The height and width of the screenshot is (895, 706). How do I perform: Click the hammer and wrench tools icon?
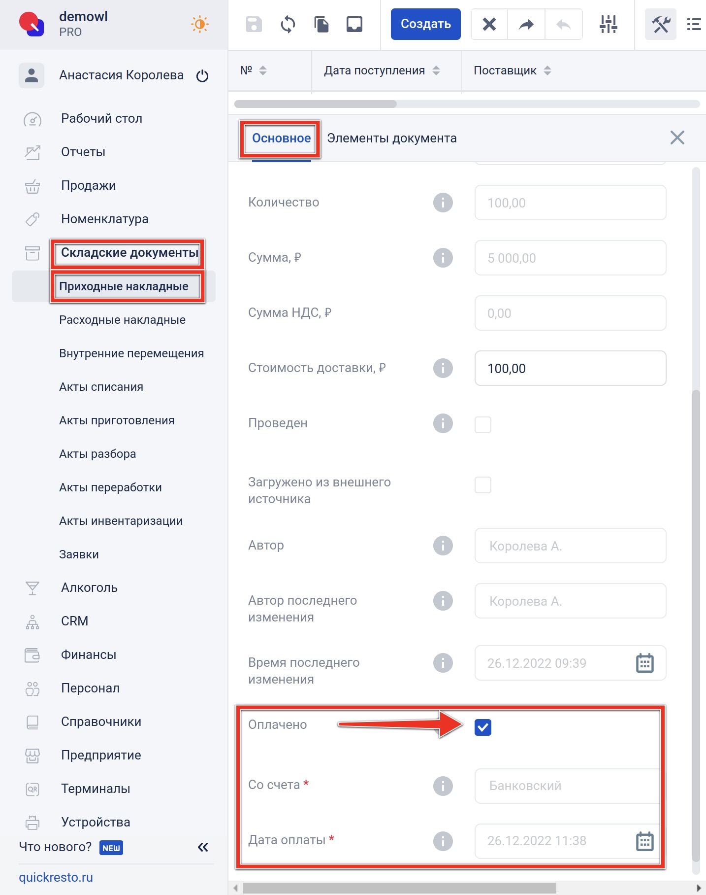pos(661,24)
